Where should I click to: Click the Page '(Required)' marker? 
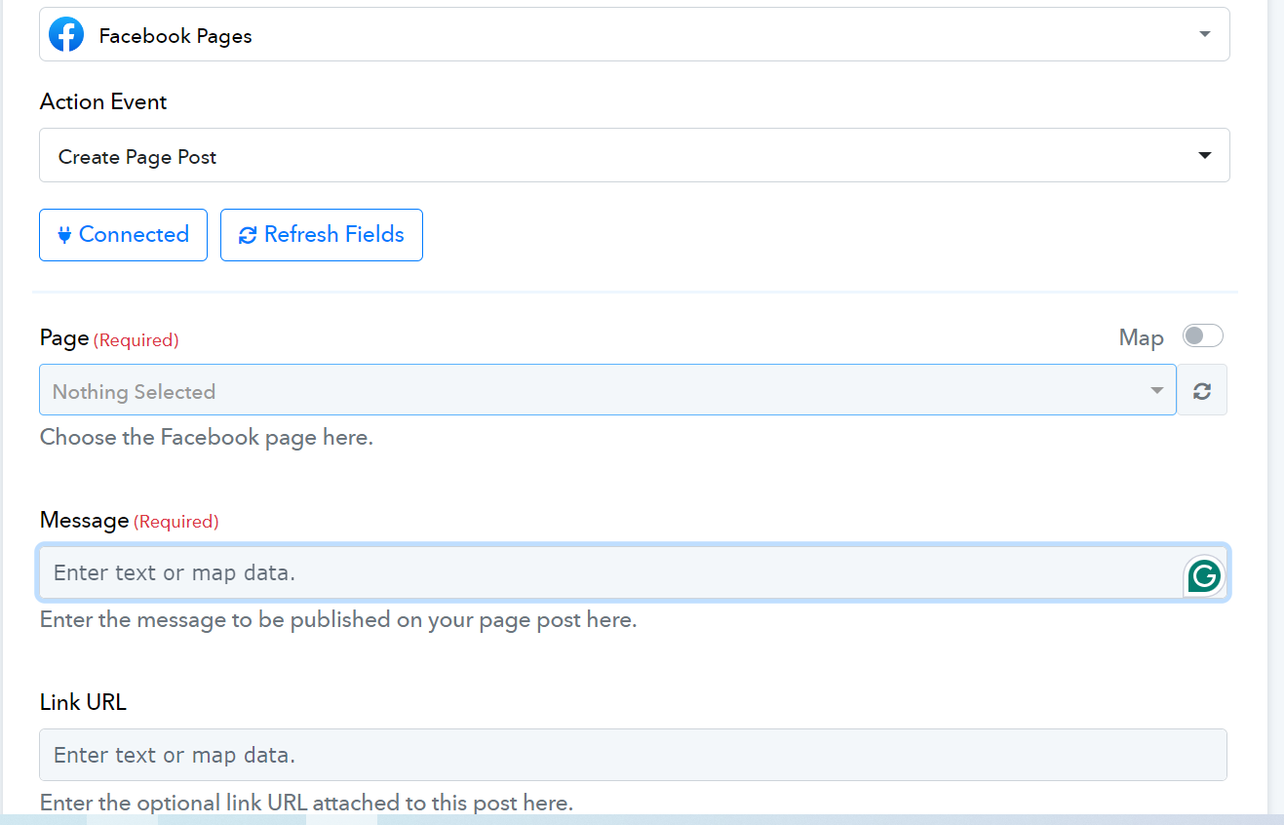[136, 340]
